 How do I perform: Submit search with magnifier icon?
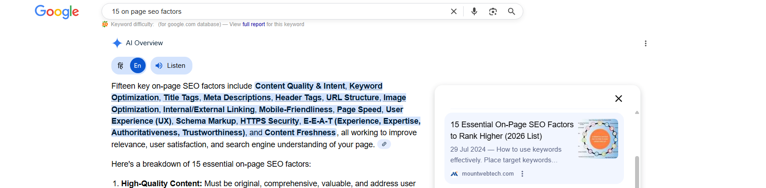point(511,12)
